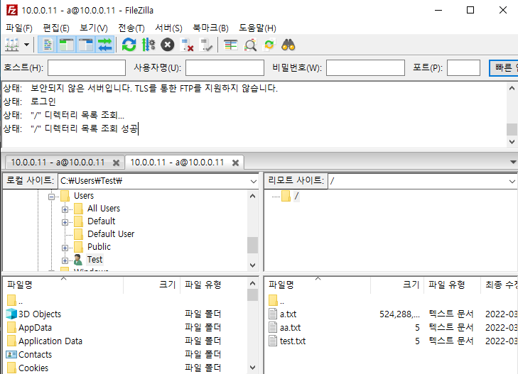Toggle processing of the transfer queue
The height and width of the screenshot is (374, 518).
(149, 45)
